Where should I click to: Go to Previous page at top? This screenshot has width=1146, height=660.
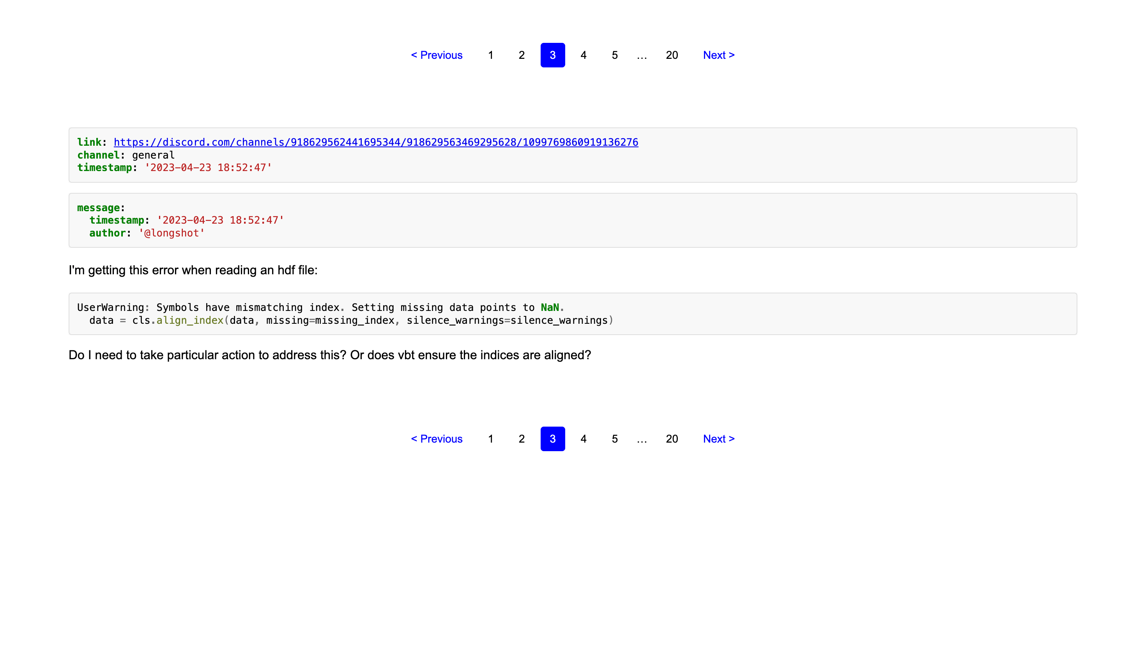click(436, 55)
